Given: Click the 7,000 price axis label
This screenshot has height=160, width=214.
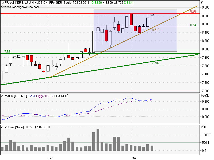Looking at the screenshot, I should [x=205, y=91].
